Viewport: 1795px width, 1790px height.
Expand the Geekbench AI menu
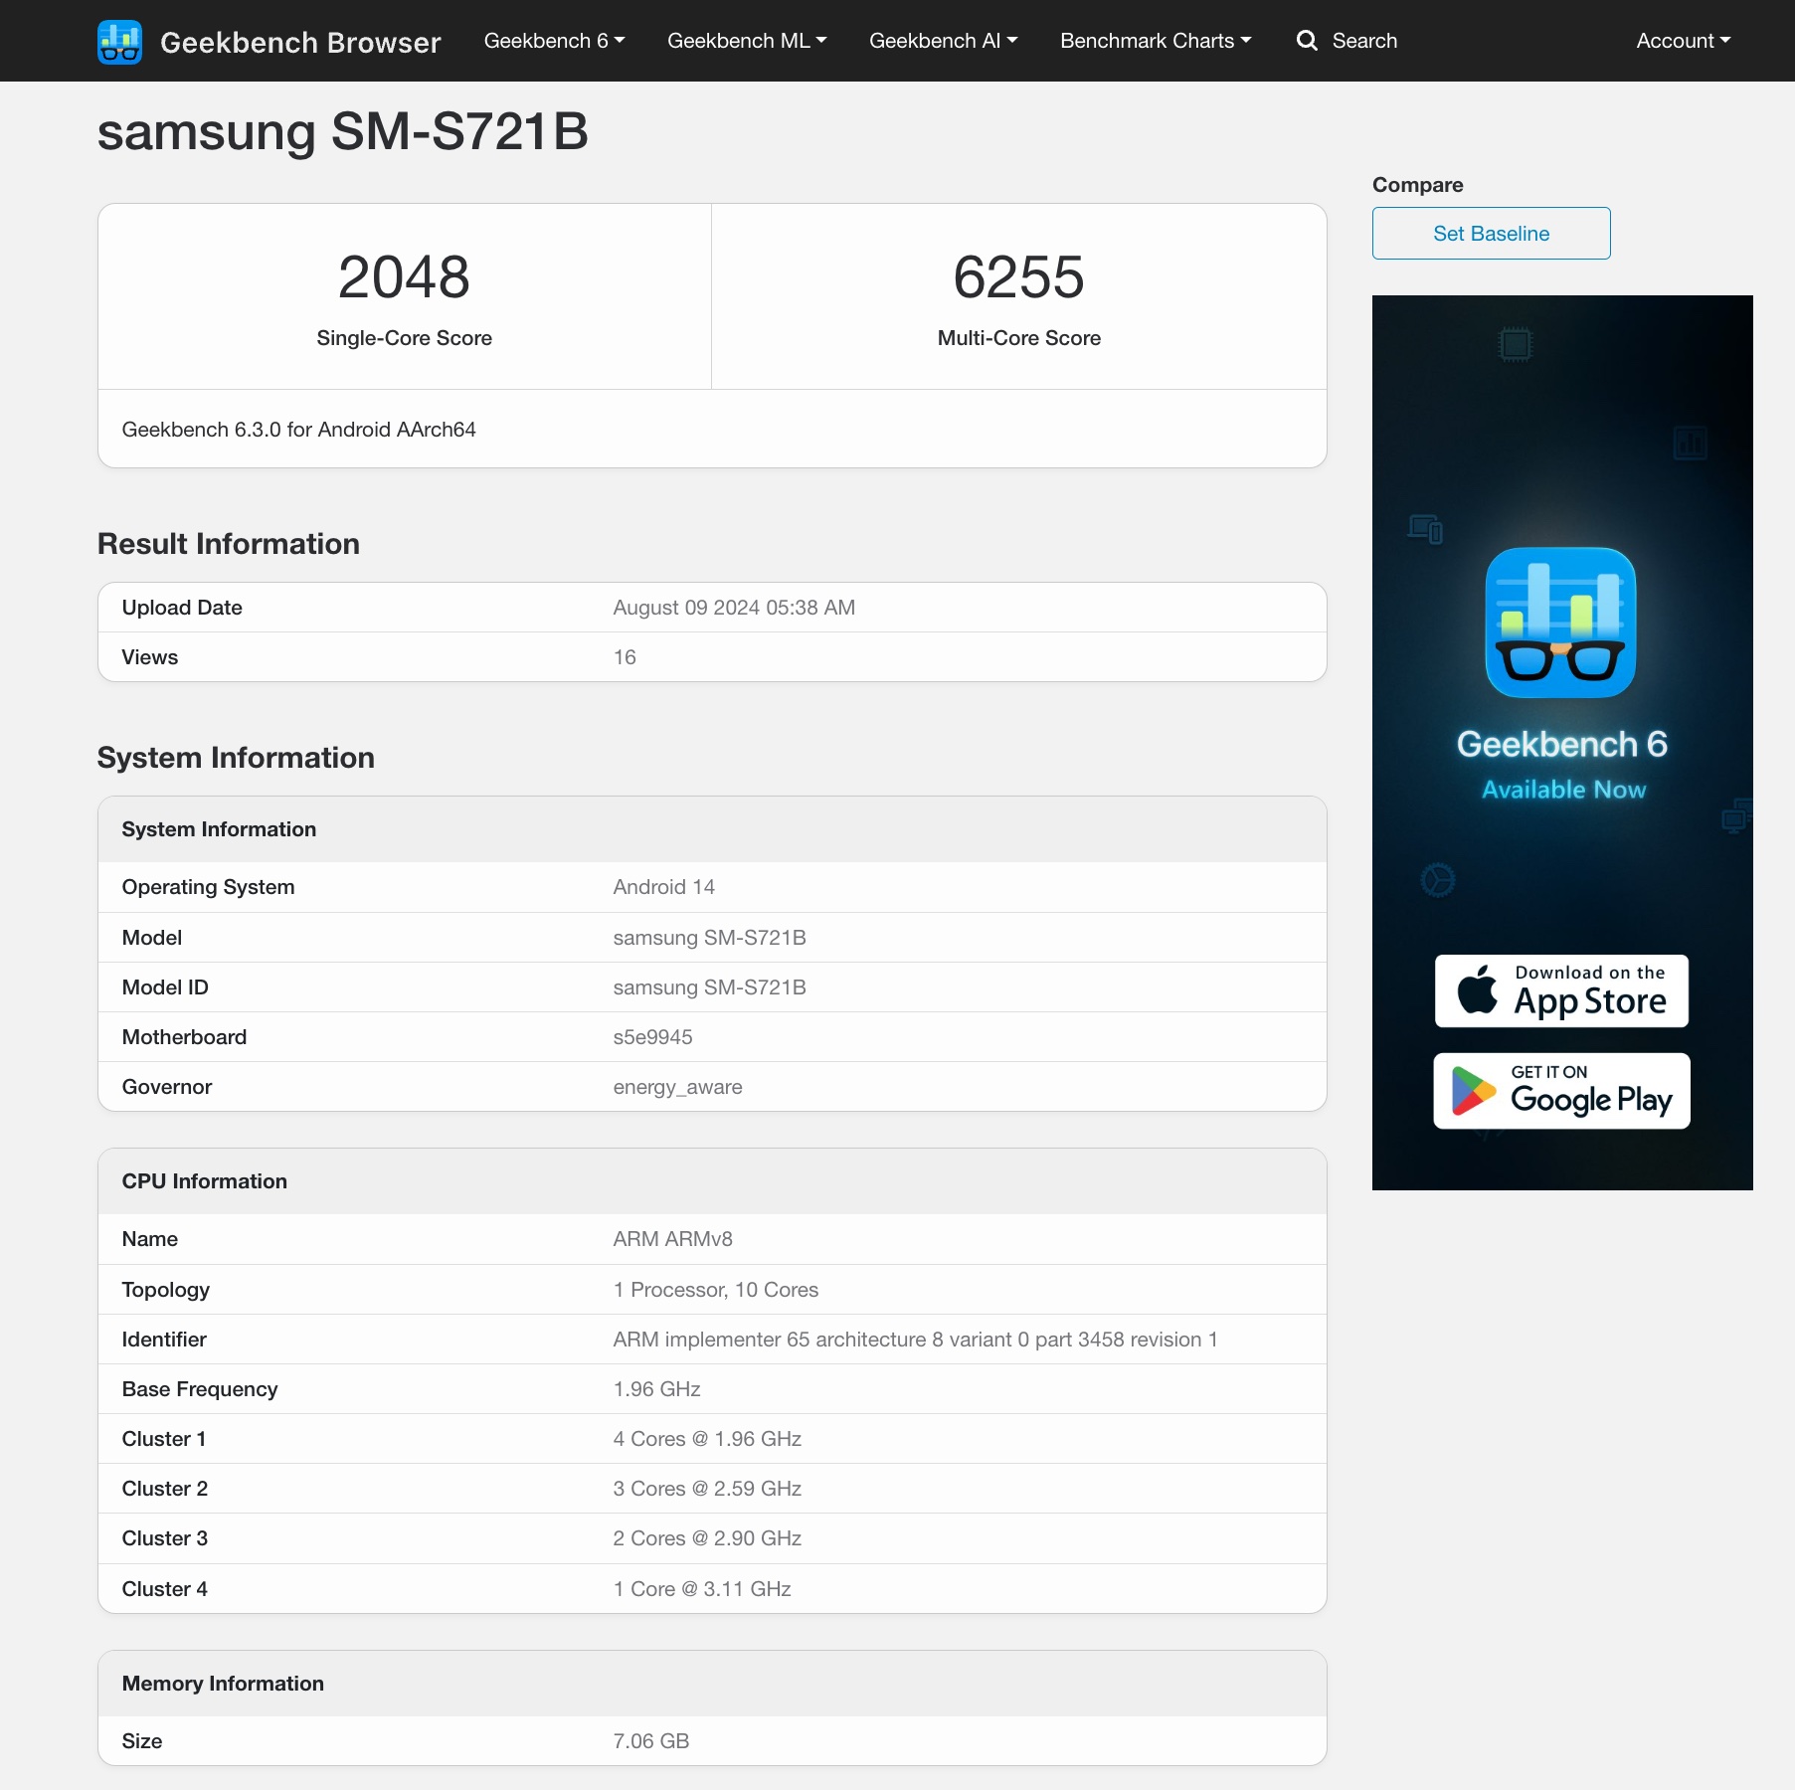943,41
